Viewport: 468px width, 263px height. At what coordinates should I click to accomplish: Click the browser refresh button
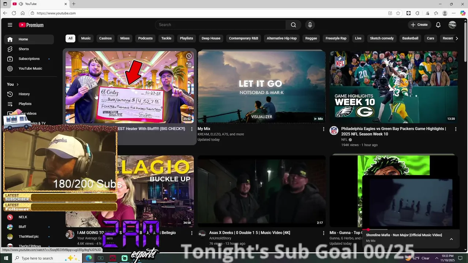tap(14, 13)
